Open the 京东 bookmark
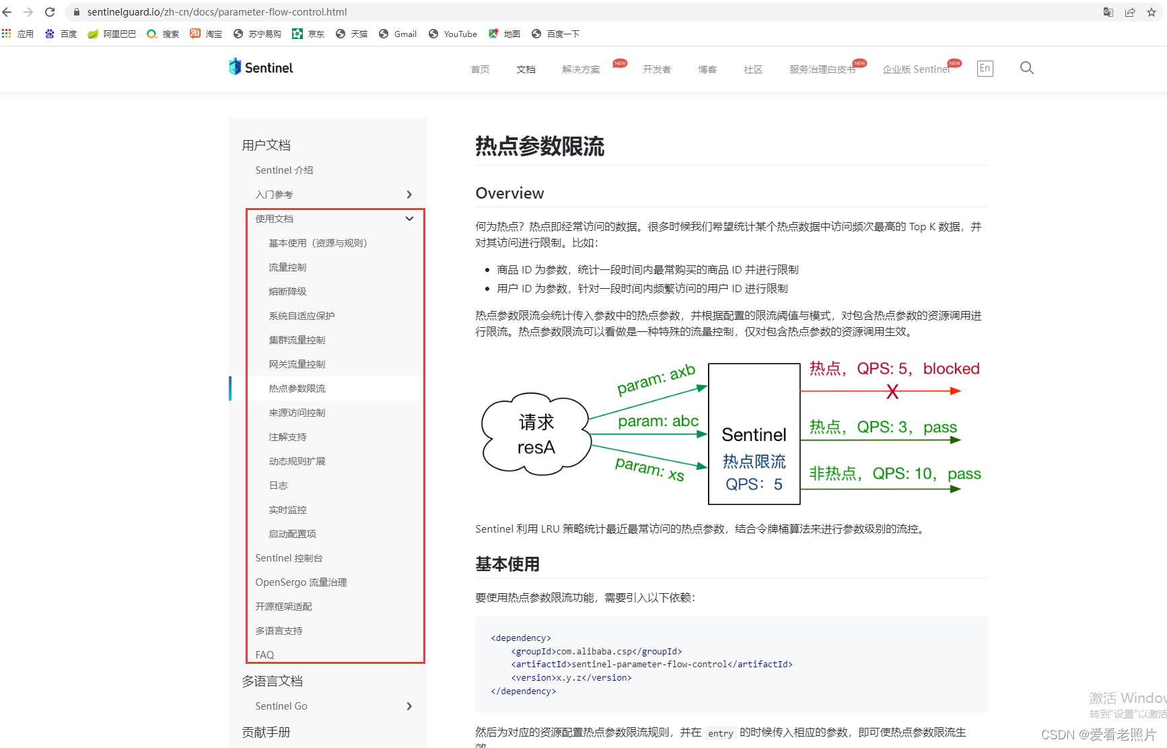The image size is (1167, 748). [x=308, y=34]
